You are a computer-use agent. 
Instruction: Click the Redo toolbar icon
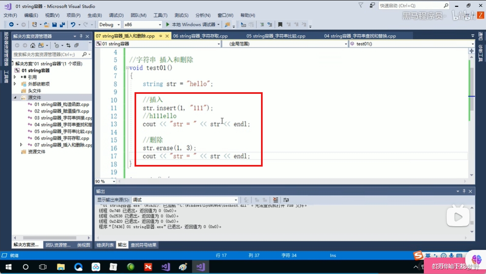click(85, 25)
